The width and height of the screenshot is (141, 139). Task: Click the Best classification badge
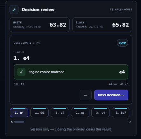point(123,43)
